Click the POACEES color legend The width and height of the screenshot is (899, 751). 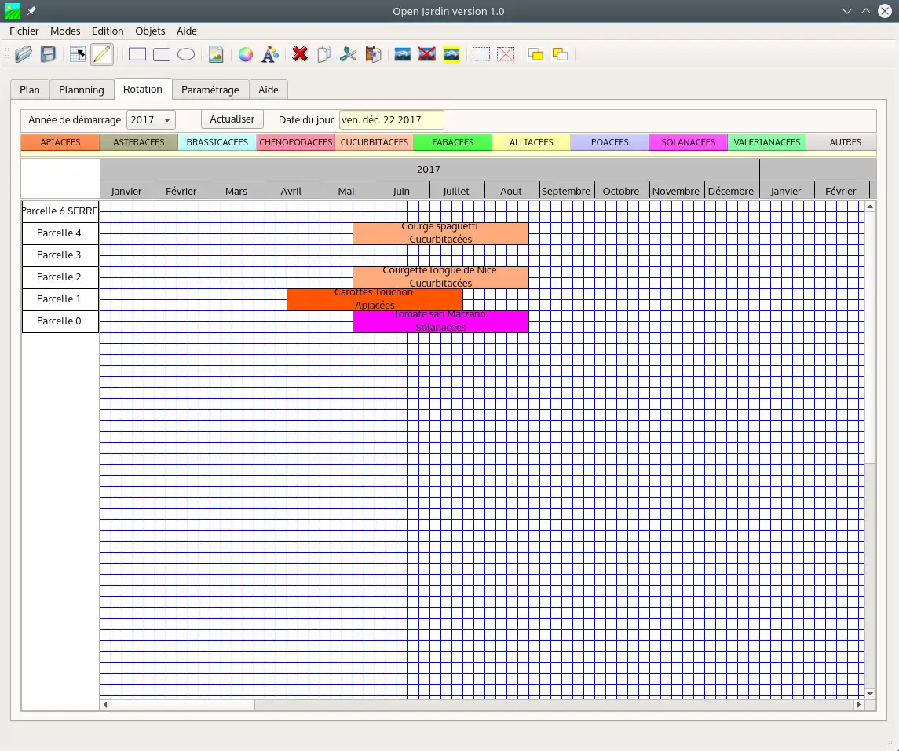tap(610, 142)
